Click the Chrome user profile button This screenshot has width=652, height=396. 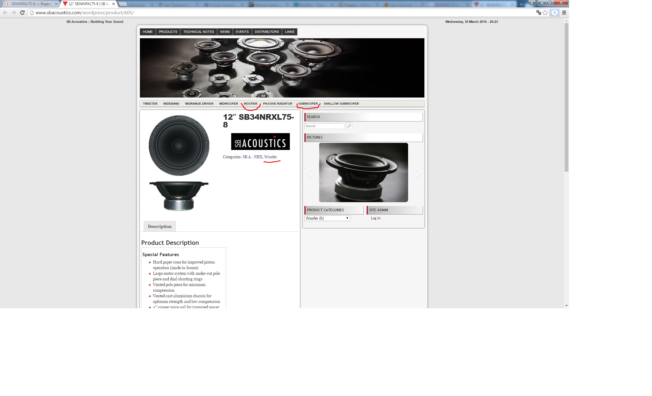532,3
